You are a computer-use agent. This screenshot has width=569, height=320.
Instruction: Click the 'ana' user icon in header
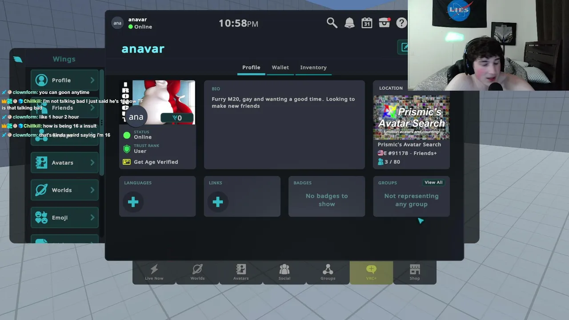click(x=117, y=23)
